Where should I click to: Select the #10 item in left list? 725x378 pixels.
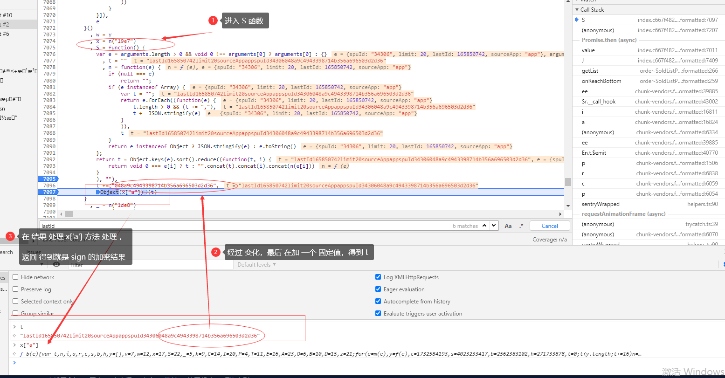19,15
